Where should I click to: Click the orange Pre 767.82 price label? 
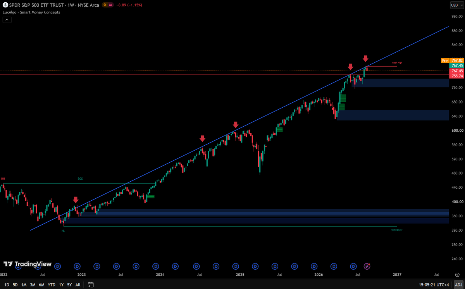[452, 60]
